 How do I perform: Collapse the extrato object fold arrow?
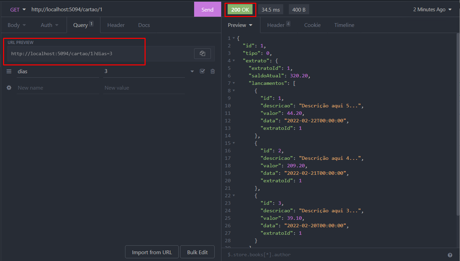pos(234,61)
